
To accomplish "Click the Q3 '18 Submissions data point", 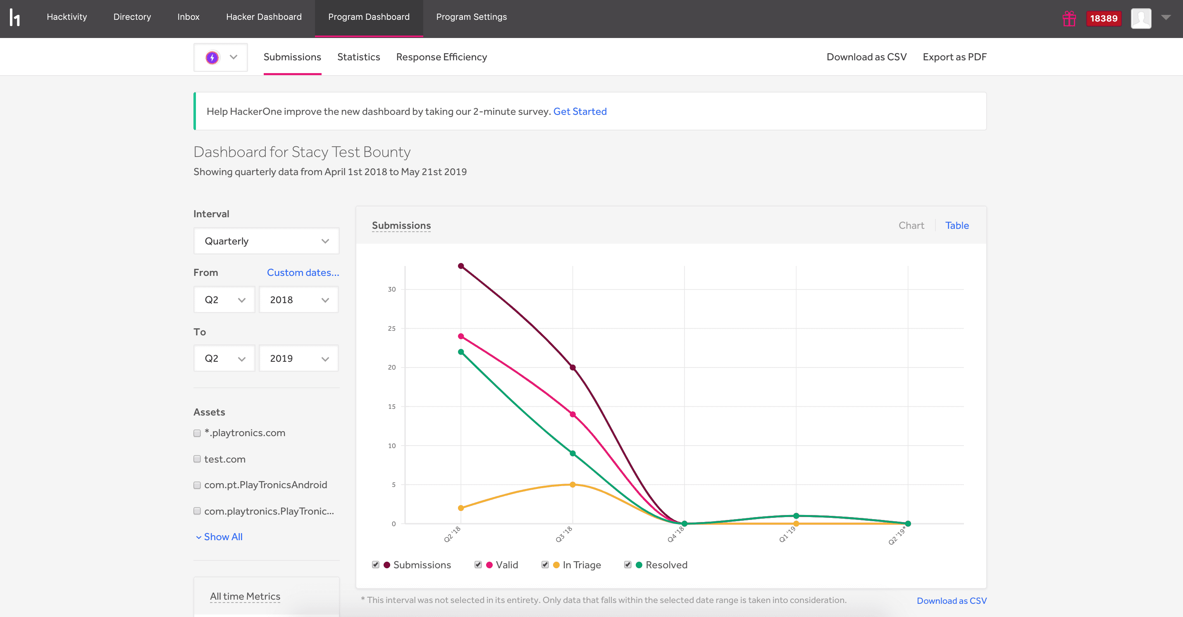I will pyautogui.click(x=572, y=368).
